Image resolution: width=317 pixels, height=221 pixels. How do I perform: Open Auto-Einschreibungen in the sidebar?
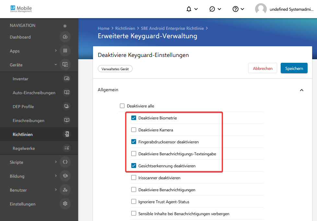[x=34, y=93]
